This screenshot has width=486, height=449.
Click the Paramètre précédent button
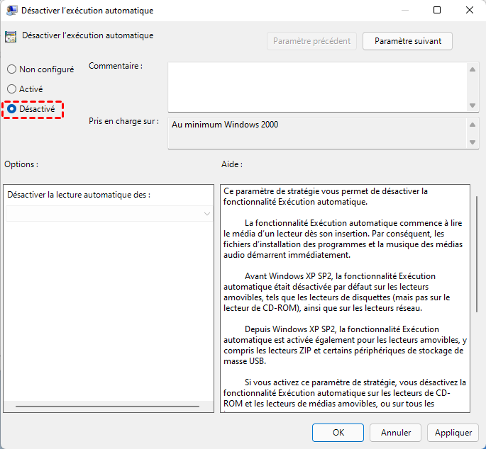(311, 41)
